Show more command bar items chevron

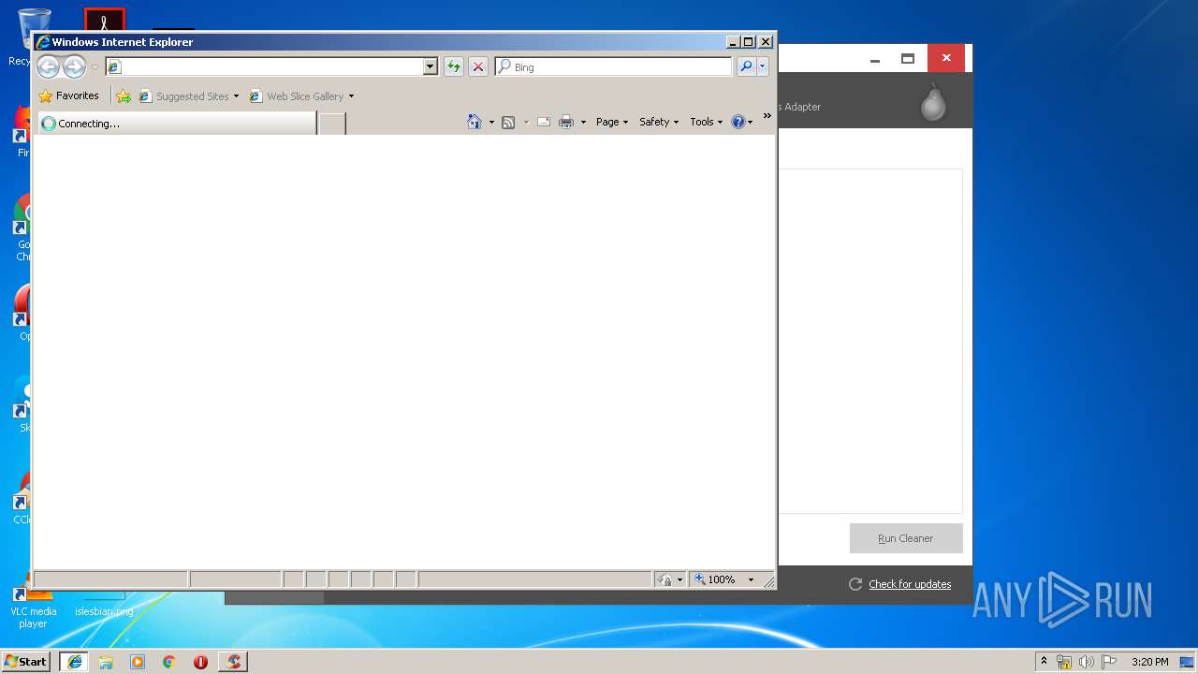pyautogui.click(x=767, y=116)
